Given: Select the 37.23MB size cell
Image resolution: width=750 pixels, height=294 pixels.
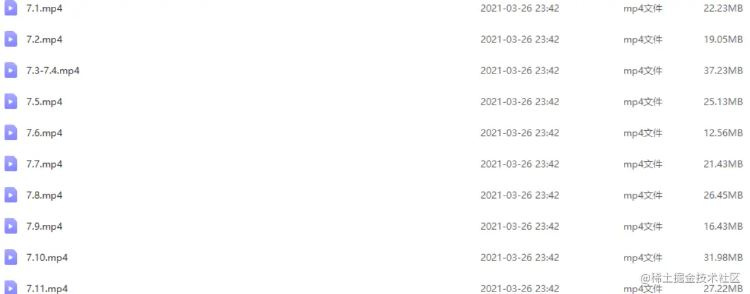Looking at the screenshot, I should 723,70.
